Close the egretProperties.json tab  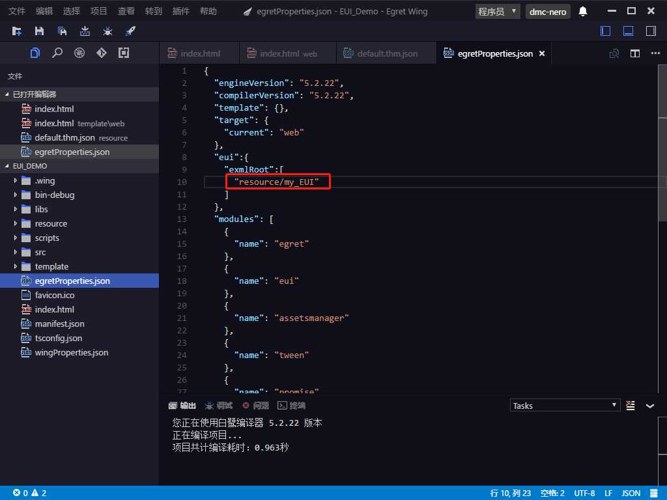(542, 53)
